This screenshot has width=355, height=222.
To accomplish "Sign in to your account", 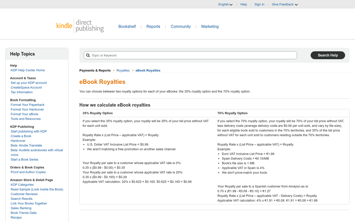I will tap(259, 4).
